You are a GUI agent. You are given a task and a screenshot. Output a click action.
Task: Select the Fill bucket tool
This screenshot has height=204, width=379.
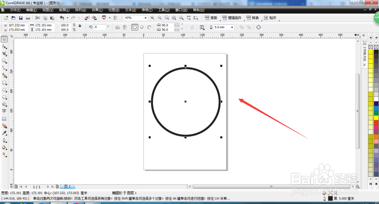coord(4,148)
